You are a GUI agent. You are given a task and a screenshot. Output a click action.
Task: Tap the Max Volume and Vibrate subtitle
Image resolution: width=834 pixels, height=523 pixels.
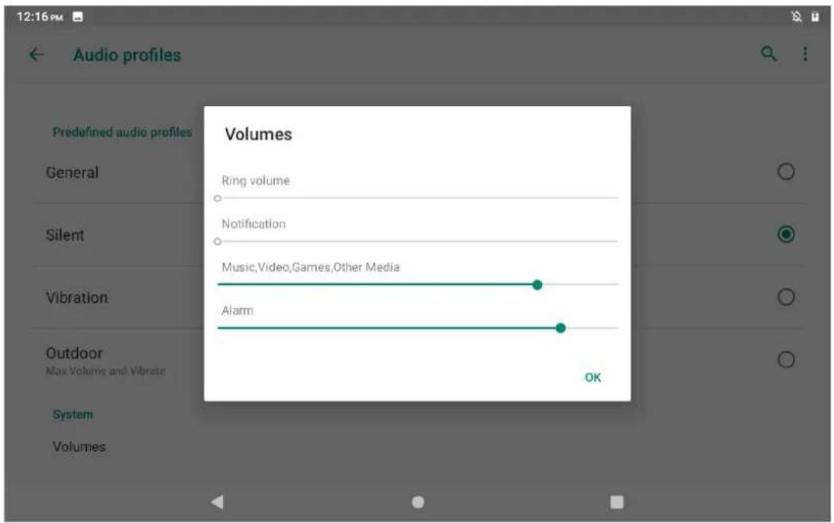[105, 371]
